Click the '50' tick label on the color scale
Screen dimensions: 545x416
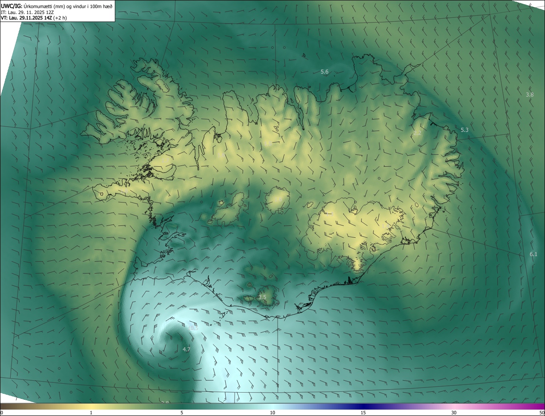(542, 413)
